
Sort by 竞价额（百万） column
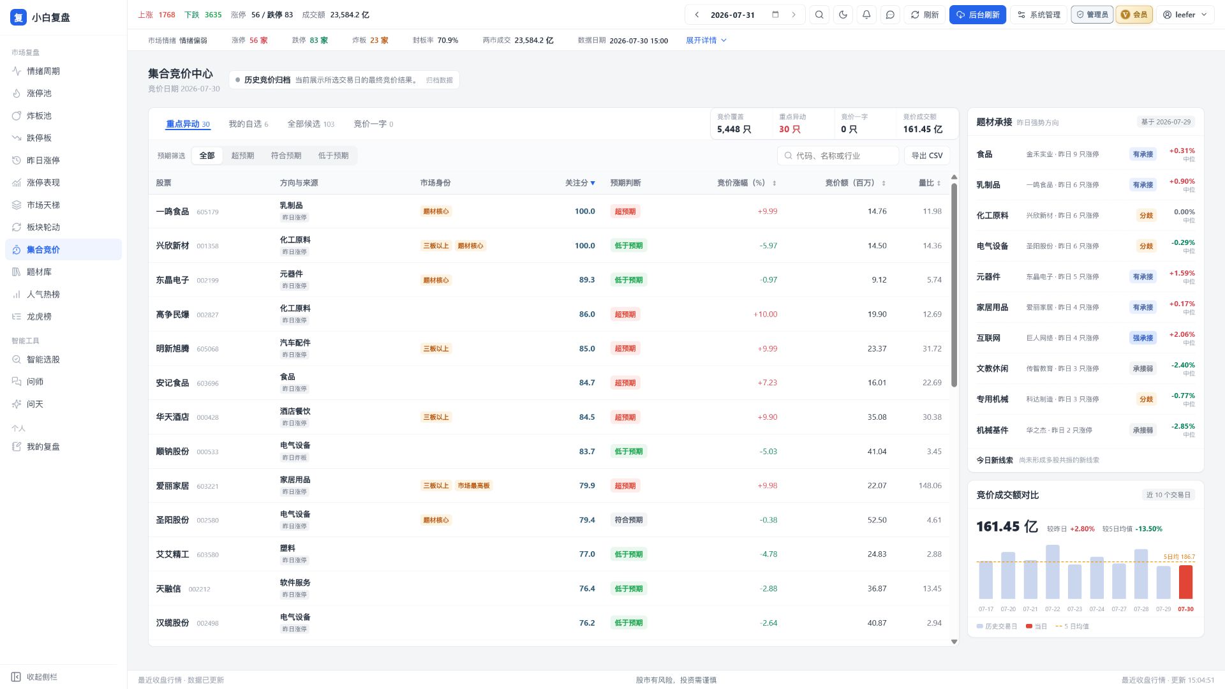856,183
